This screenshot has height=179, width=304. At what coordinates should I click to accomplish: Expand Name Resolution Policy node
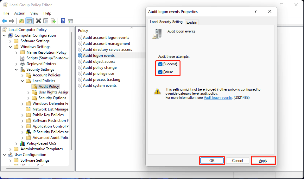click(x=16, y=53)
